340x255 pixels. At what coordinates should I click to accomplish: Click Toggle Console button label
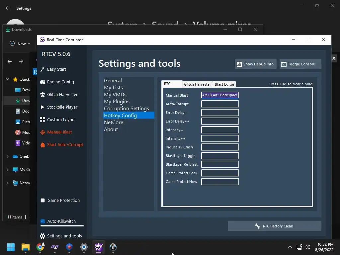[x=301, y=64]
